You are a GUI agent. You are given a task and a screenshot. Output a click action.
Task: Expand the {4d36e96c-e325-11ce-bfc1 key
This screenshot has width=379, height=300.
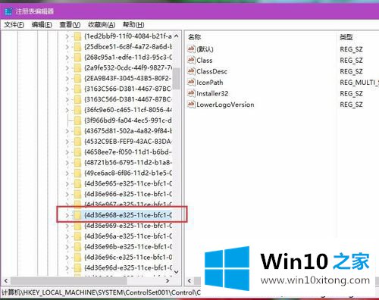point(67,258)
